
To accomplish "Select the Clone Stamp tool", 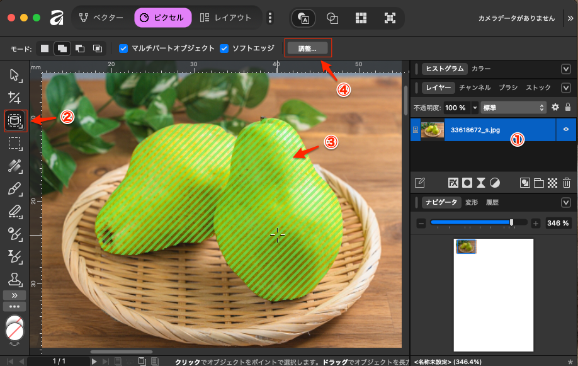I will tap(14, 278).
